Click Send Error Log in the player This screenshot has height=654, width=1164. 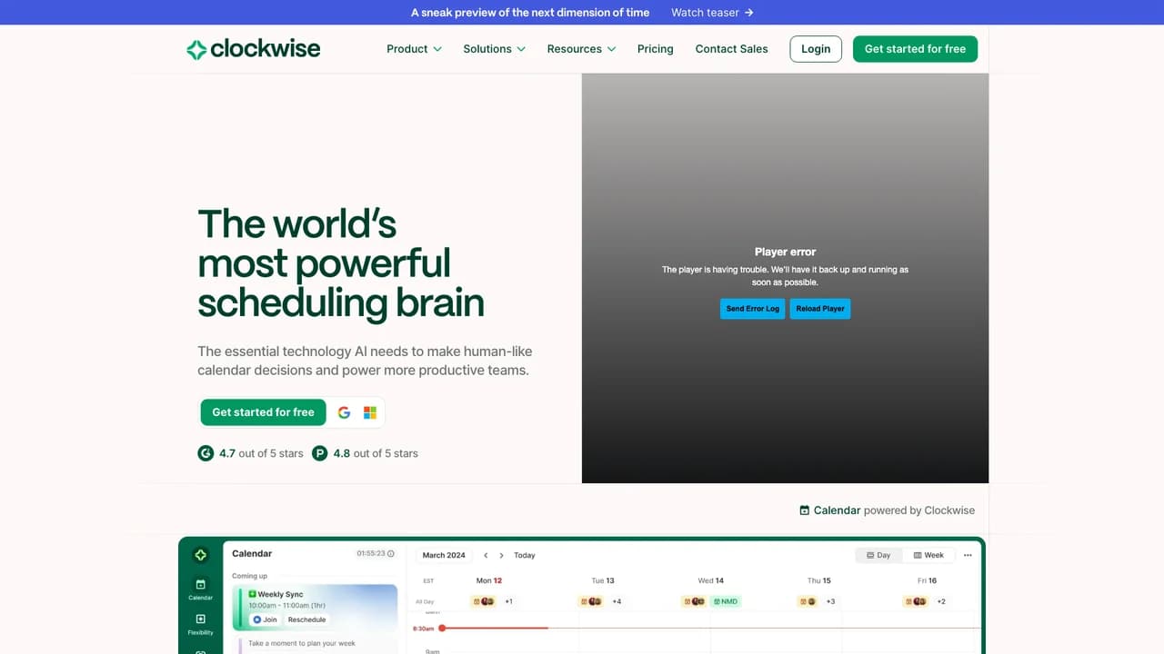tap(752, 309)
